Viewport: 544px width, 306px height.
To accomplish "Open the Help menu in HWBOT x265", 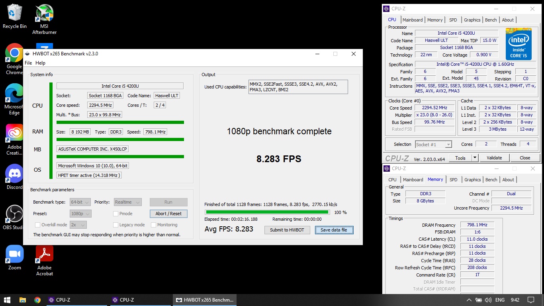I will click(x=40, y=63).
